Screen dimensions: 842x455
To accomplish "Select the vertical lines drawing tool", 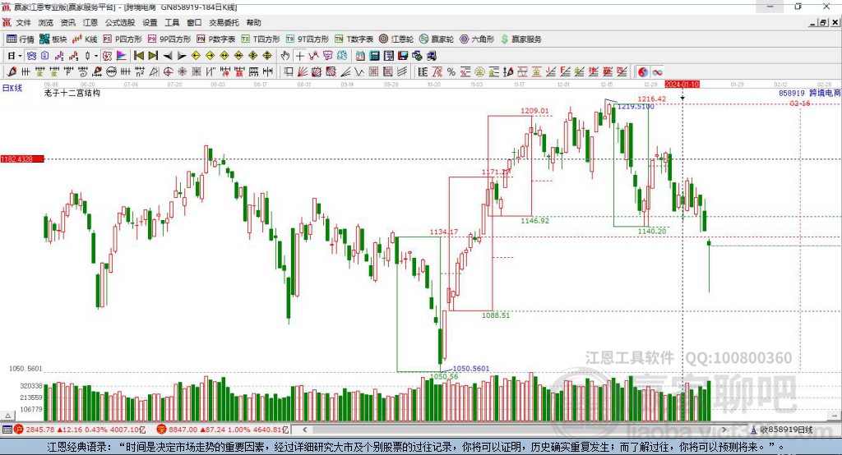I will click(25, 71).
